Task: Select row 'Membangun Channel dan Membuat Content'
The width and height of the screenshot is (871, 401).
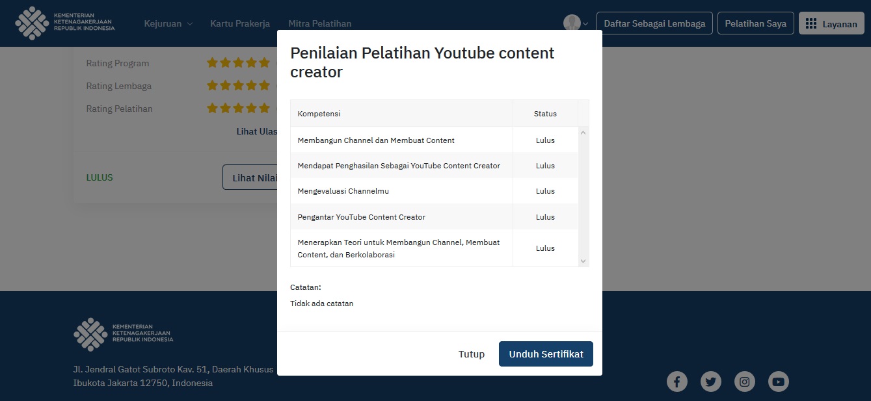Action: 434,140
